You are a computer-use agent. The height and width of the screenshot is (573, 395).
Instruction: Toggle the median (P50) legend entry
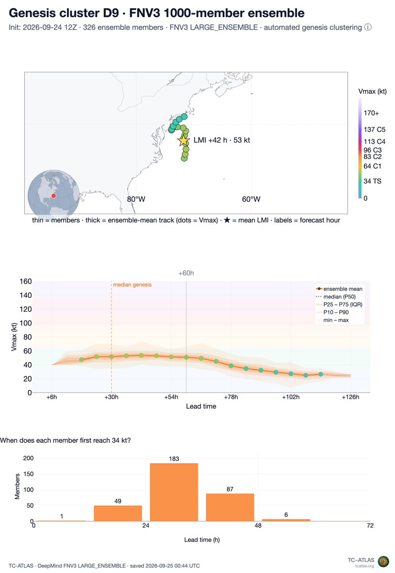tap(338, 297)
